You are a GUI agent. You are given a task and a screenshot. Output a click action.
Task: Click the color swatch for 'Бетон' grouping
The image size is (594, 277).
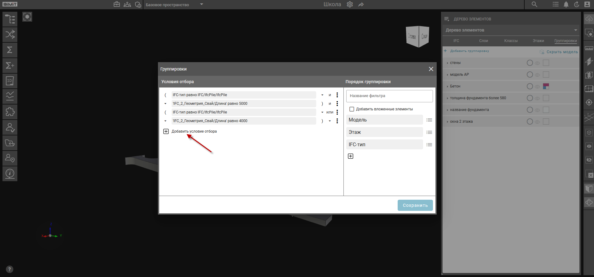point(546,86)
